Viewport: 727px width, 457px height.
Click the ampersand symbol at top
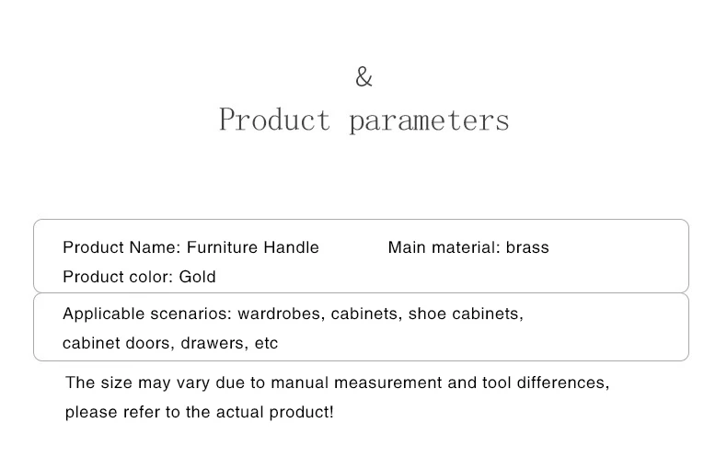(364, 77)
